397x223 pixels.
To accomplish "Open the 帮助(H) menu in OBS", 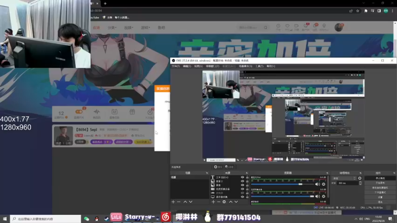I will pyautogui.click(x=270, y=66).
